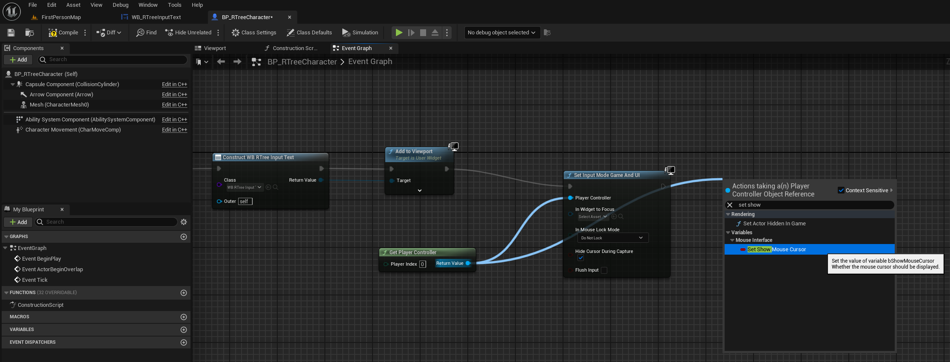The width and height of the screenshot is (950, 362).
Task: Select Arrow Component (Arrow)
Action: pos(61,95)
